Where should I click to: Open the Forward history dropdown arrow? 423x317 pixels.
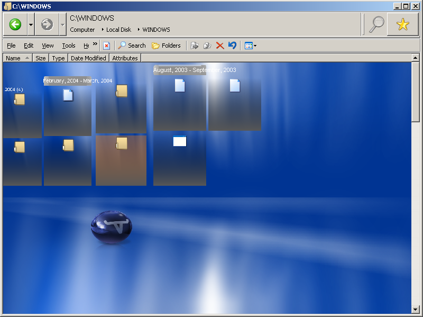tap(62, 24)
